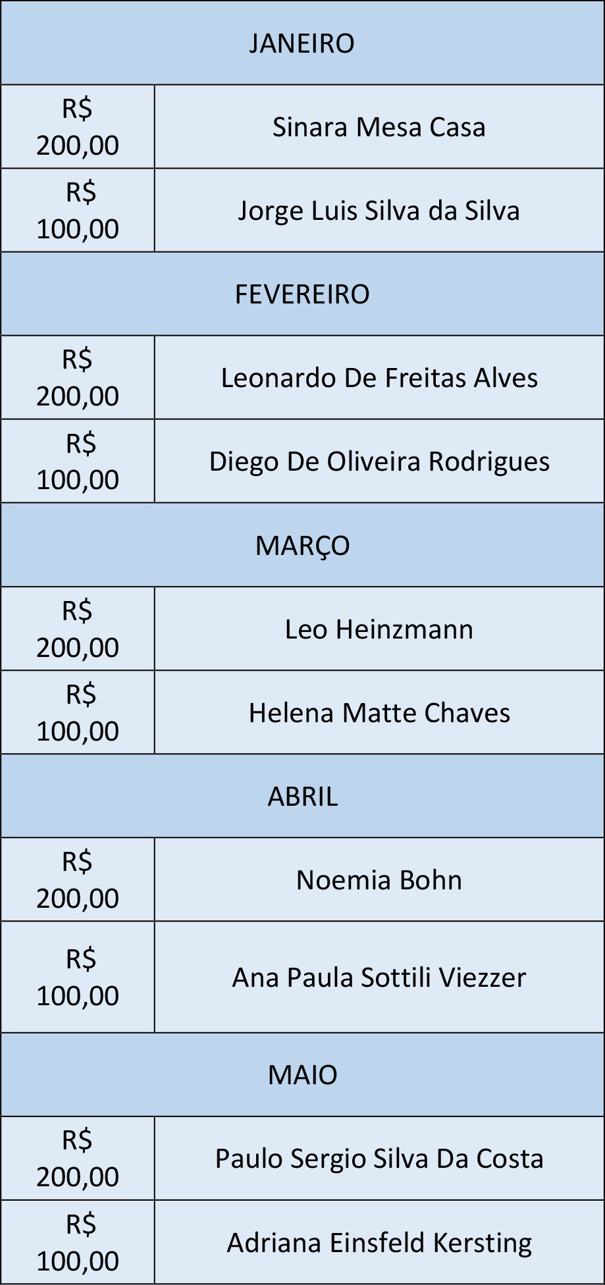Click the Adriana Einsfeld Kersting name

click(x=379, y=1243)
